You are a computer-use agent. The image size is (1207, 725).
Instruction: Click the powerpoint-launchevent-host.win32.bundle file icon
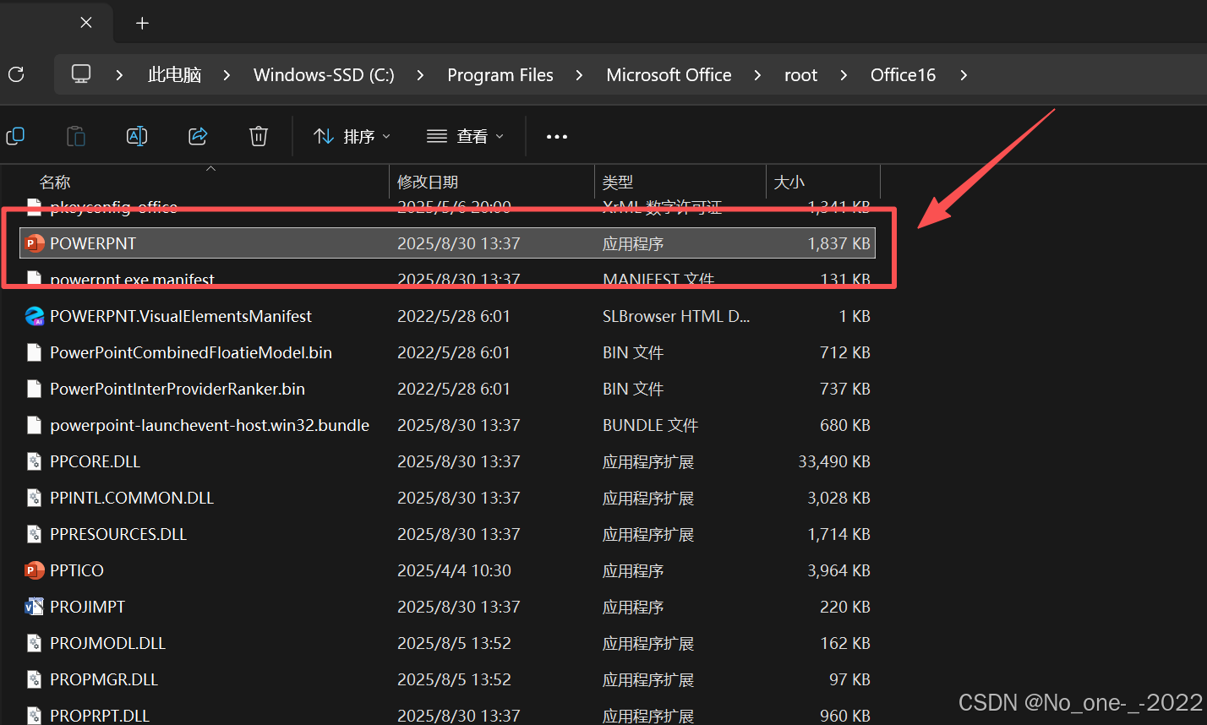pos(35,425)
